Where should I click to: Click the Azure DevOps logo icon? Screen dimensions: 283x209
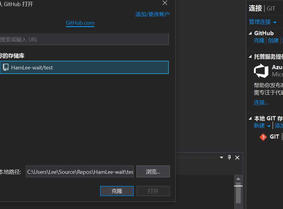pyautogui.click(x=261, y=71)
